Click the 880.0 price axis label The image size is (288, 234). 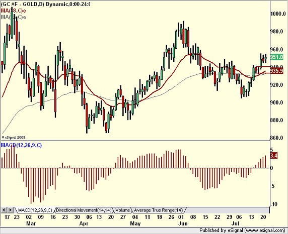click(276, 120)
